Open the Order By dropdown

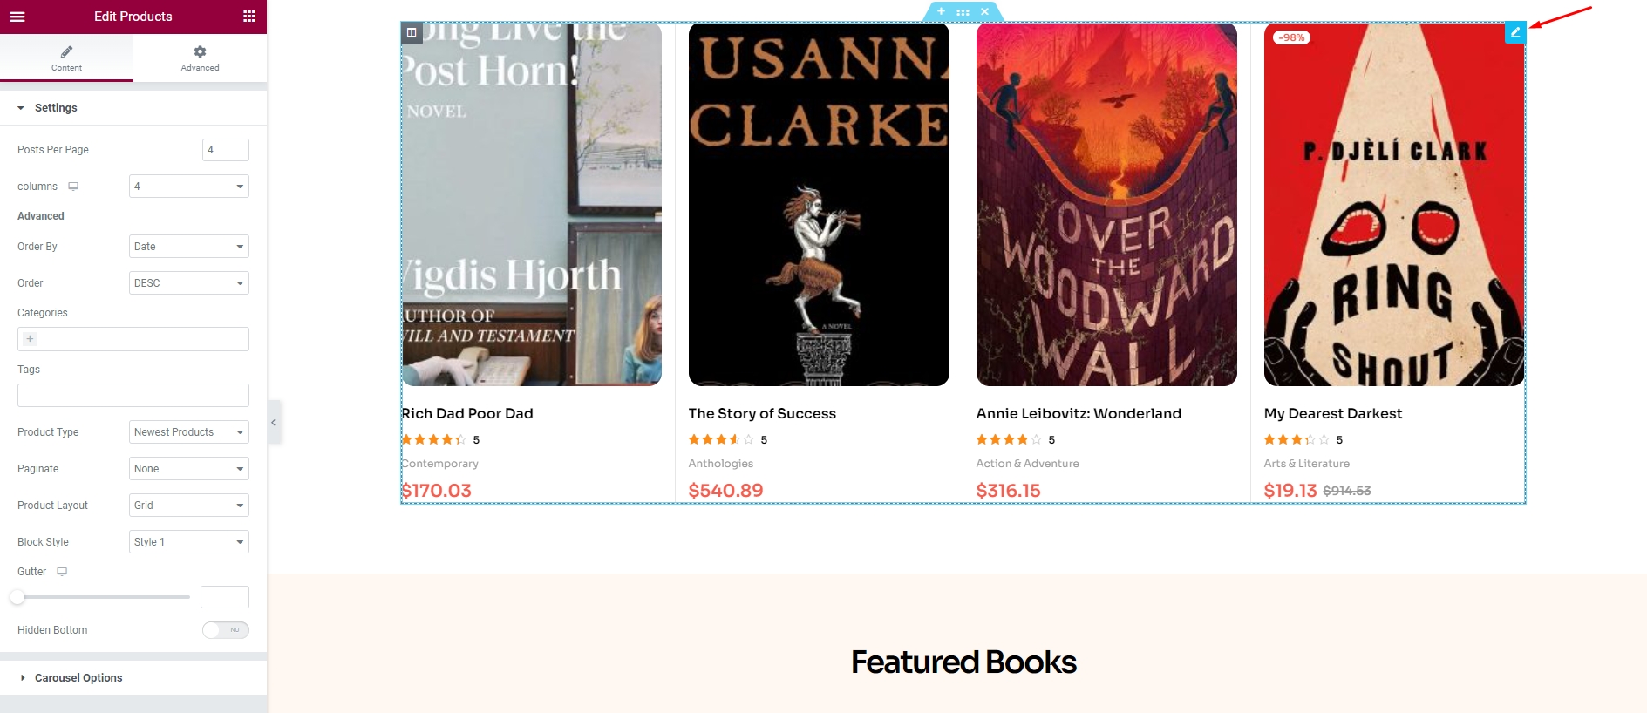click(x=189, y=247)
